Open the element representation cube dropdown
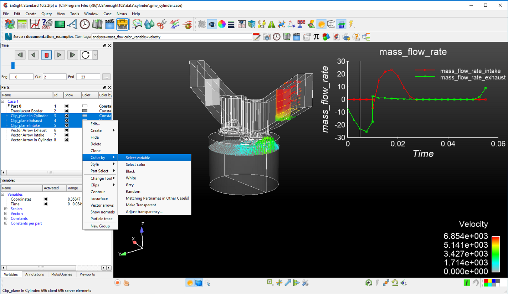Viewport: 508px width, 294px height. (252, 24)
